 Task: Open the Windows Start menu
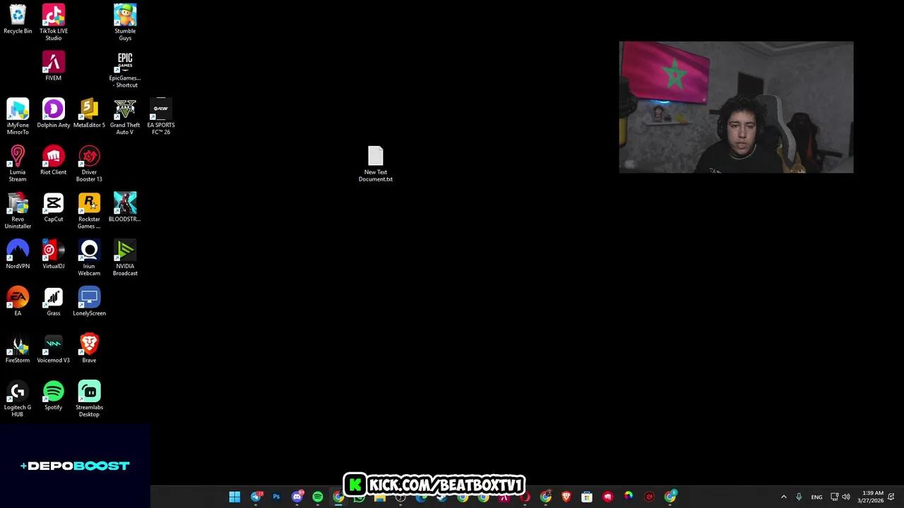click(234, 497)
